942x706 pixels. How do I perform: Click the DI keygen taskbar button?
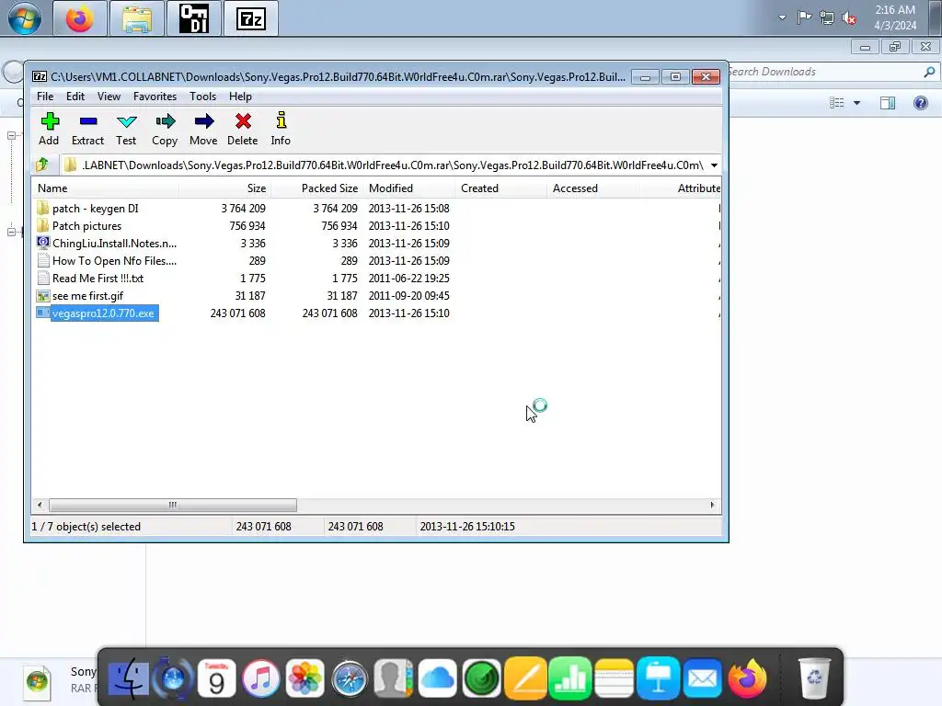click(x=194, y=18)
